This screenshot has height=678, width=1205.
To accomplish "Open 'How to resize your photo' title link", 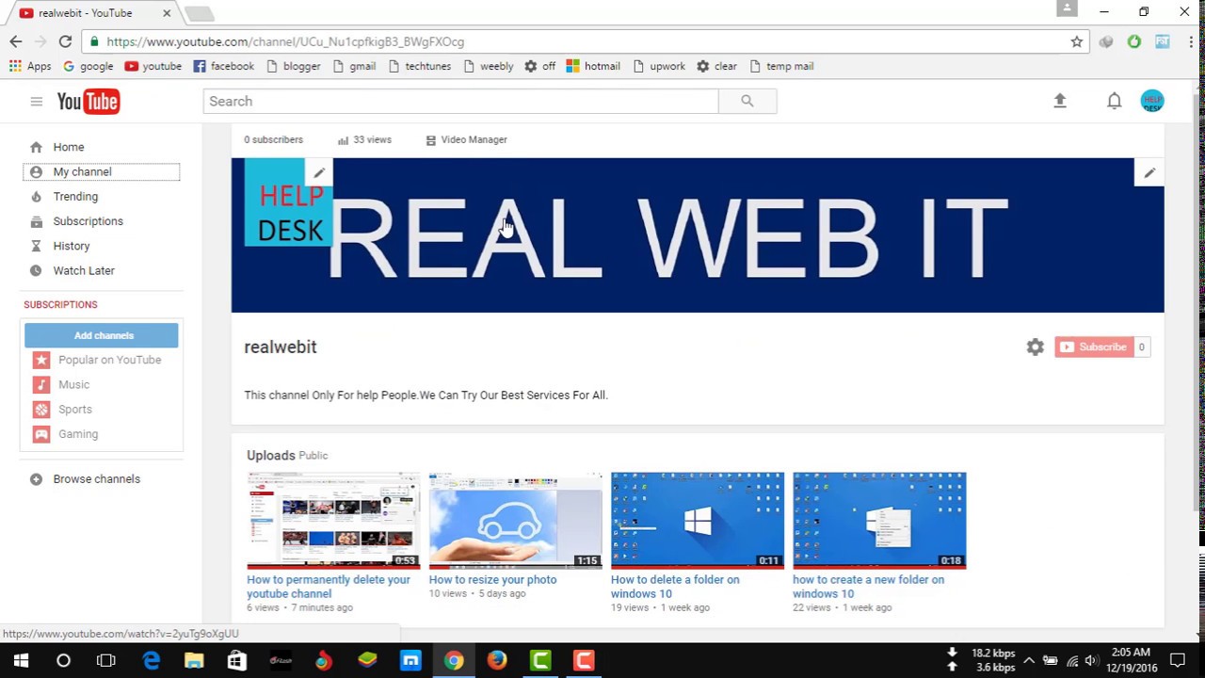I will pos(492,580).
